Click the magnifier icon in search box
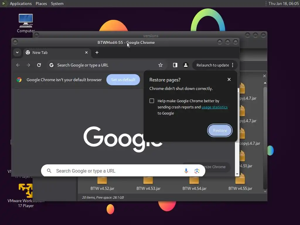300x225 pixels. pos(49,171)
